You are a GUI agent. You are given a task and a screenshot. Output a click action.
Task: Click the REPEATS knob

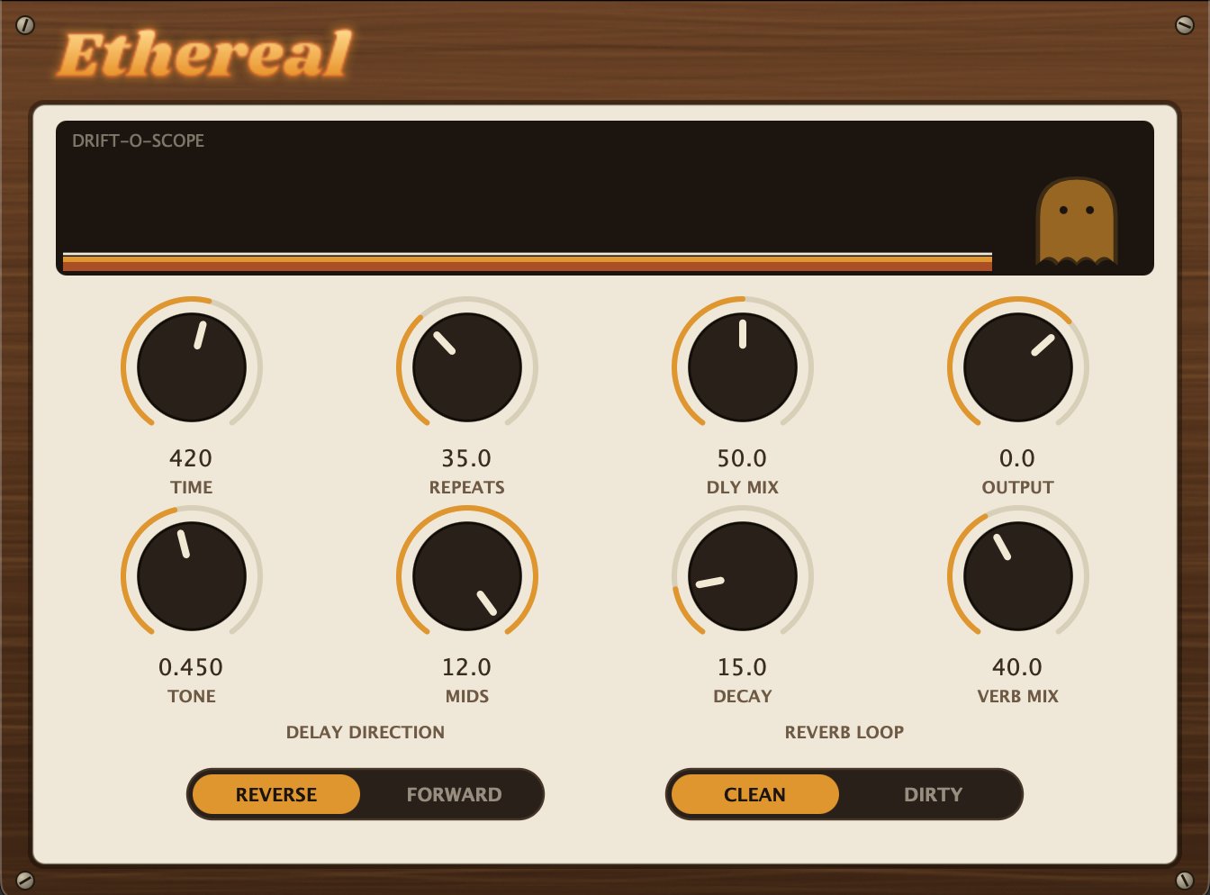click(x=467, y=367)
